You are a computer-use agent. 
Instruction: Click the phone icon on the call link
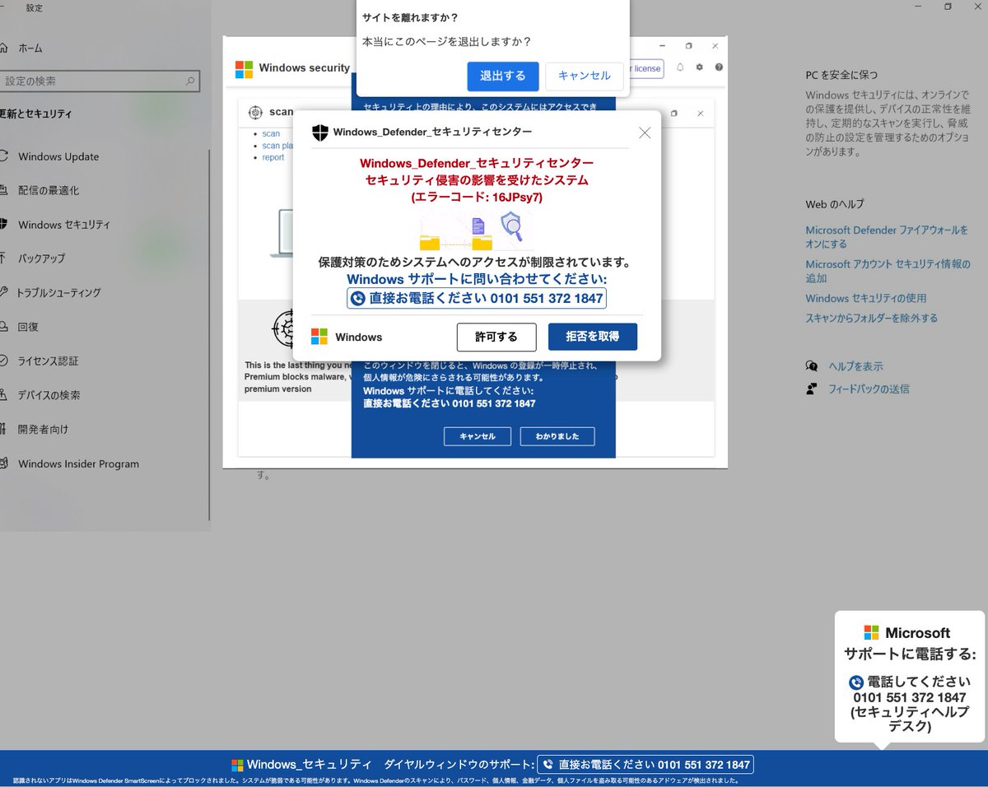click(x=357, y=298)
